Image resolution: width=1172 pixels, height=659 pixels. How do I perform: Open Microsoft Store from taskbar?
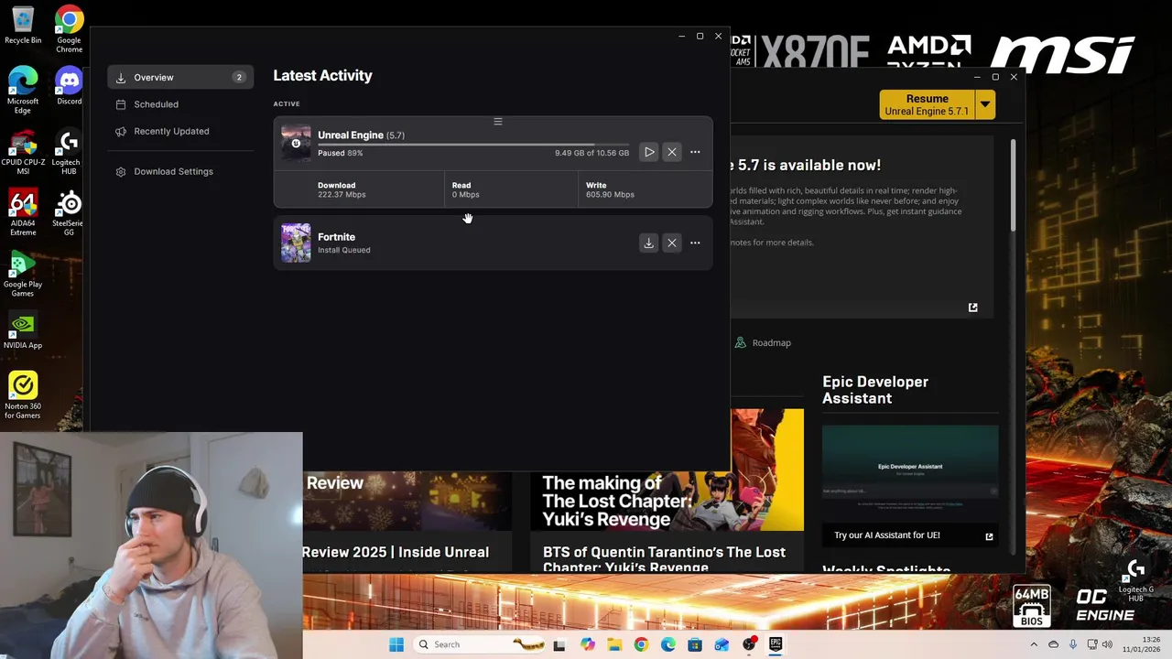pyautogui.click(x=694, y=644)
